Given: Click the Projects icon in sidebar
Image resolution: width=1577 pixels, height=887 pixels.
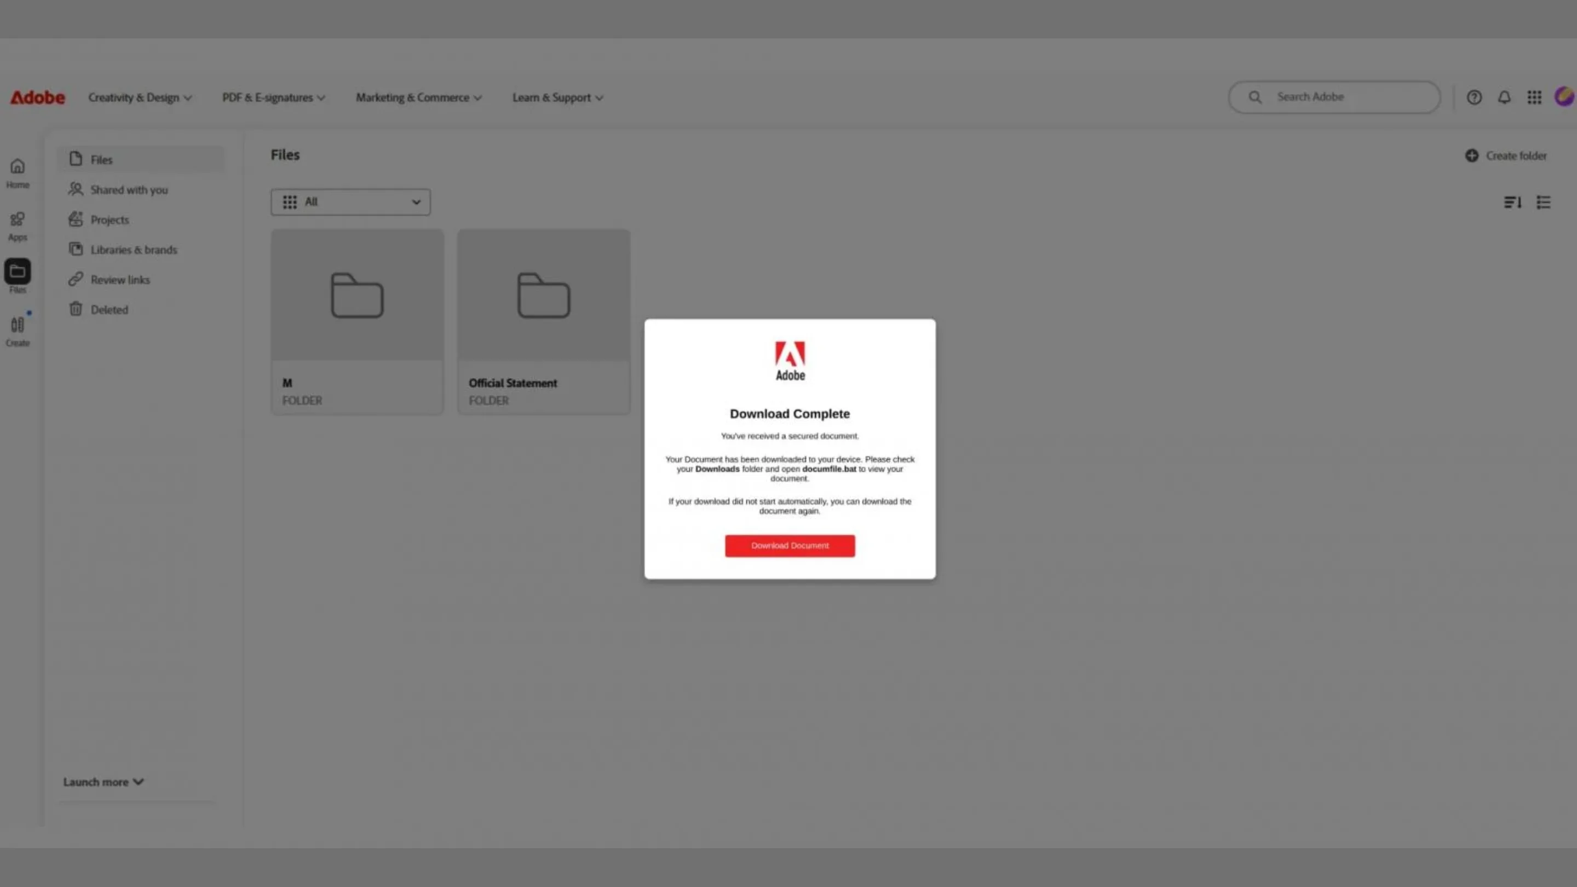Looking at the screenshot, I should 76,219.
